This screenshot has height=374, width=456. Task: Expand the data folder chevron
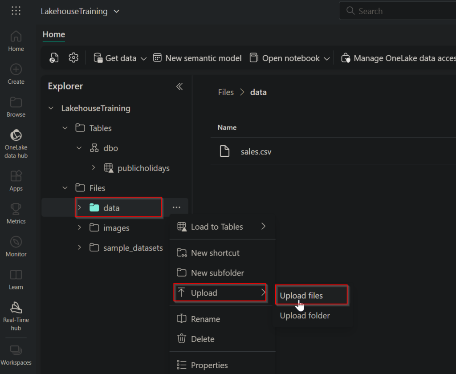coord(79,207)
